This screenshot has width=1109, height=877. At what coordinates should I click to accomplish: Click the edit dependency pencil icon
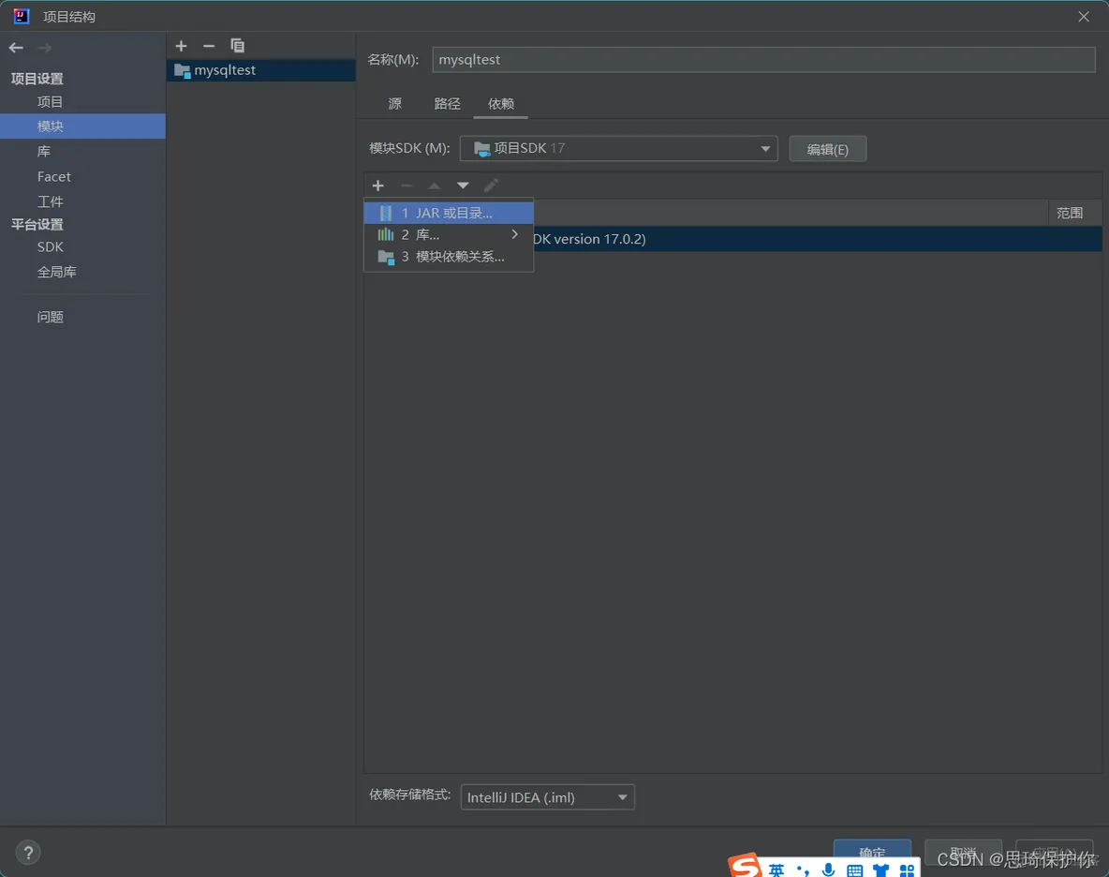coord(491,186)
